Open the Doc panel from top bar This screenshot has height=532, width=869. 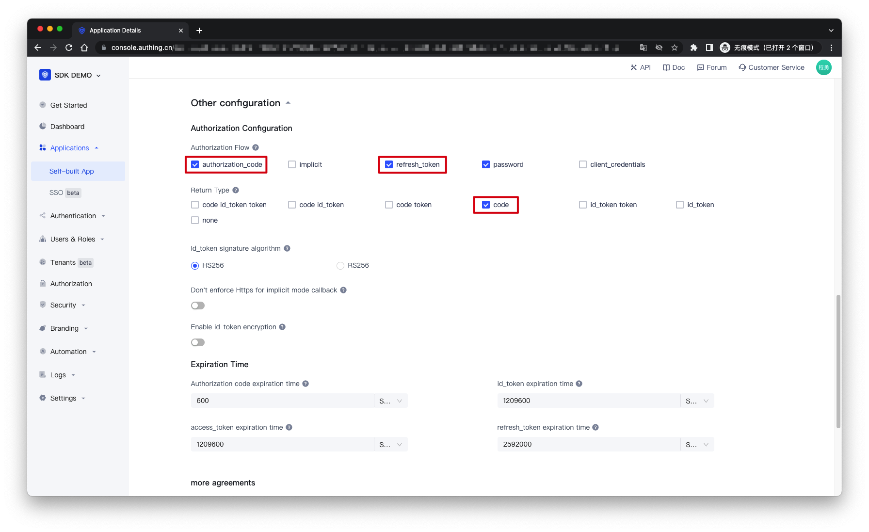click(674, 67)
